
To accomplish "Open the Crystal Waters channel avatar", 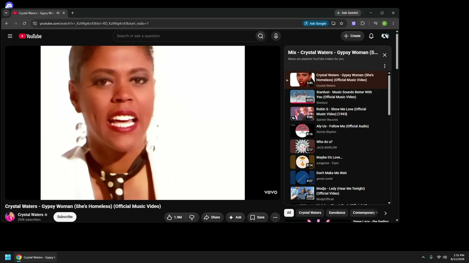I will (10, 217).
